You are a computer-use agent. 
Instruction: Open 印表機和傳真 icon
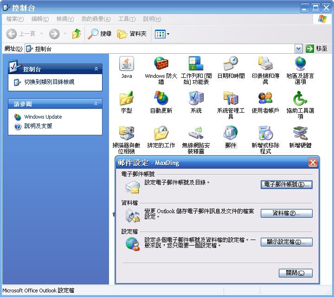[x=265, y=64]
